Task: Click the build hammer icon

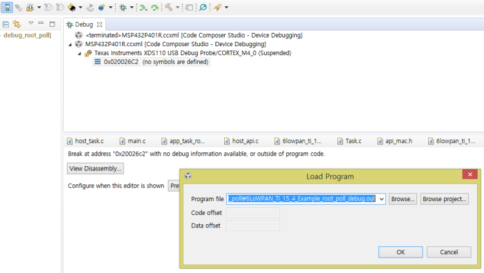Action: click(168, 7)
